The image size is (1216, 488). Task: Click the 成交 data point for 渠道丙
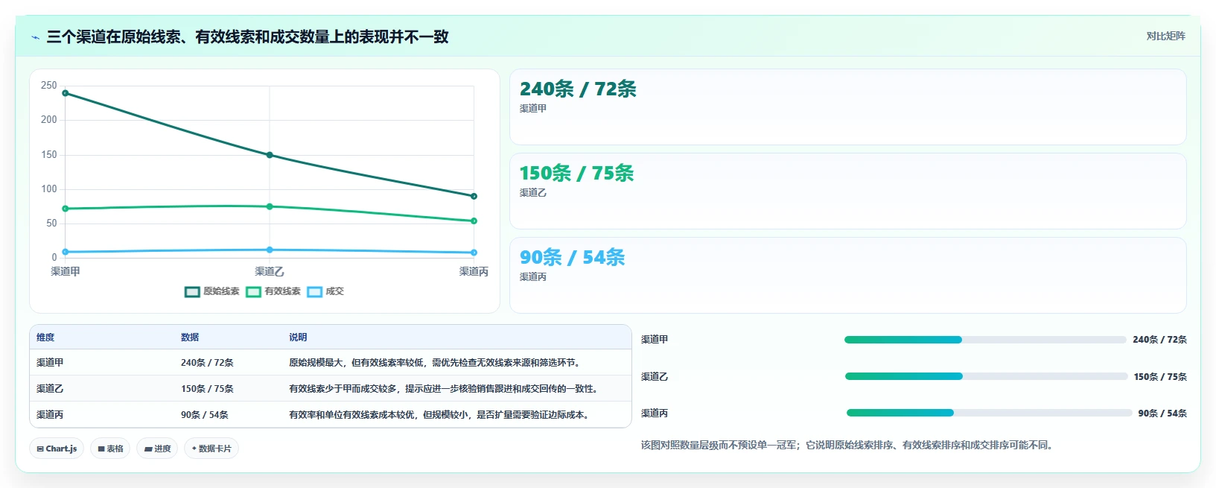(x=474, y=253)
